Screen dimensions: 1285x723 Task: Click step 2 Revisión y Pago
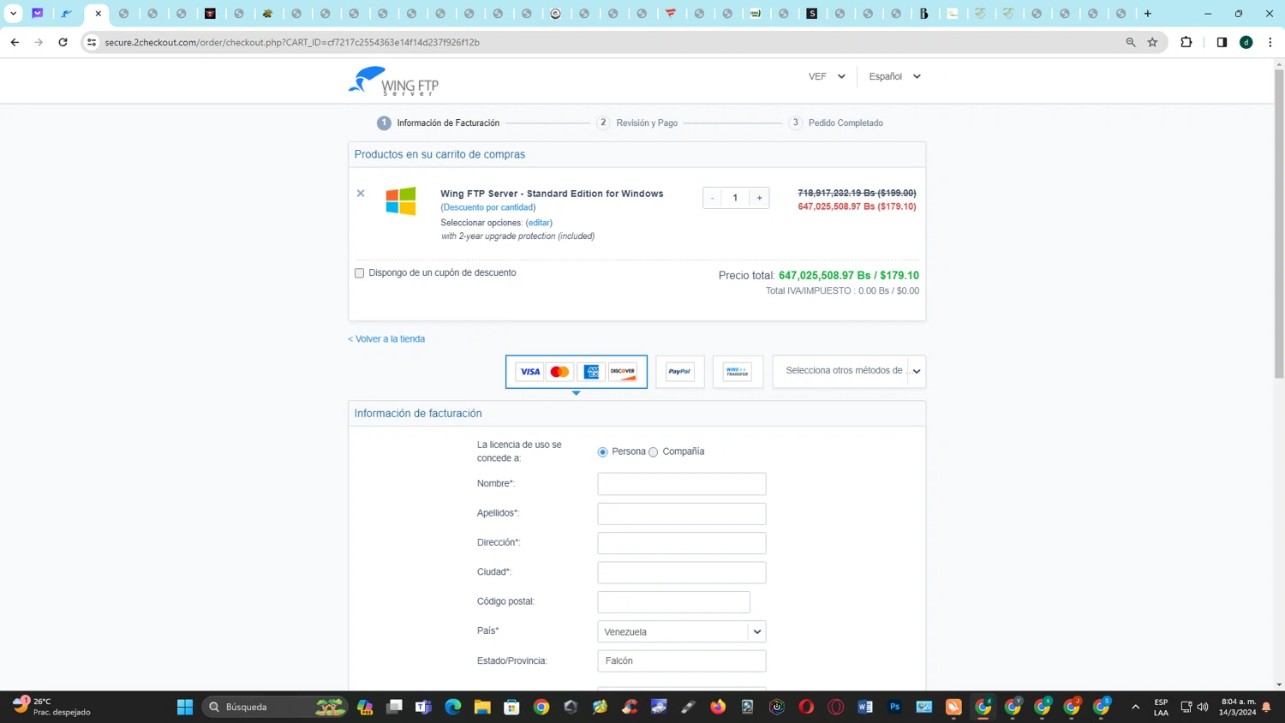pos(637,123)
